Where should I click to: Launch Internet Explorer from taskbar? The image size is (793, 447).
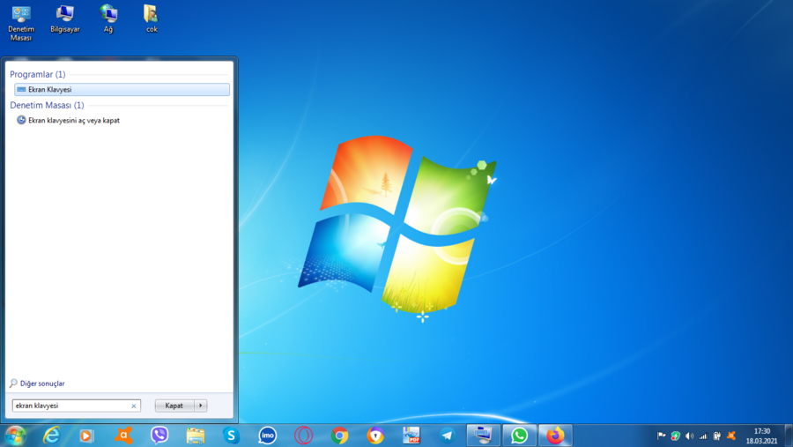(x=51, y=436)
